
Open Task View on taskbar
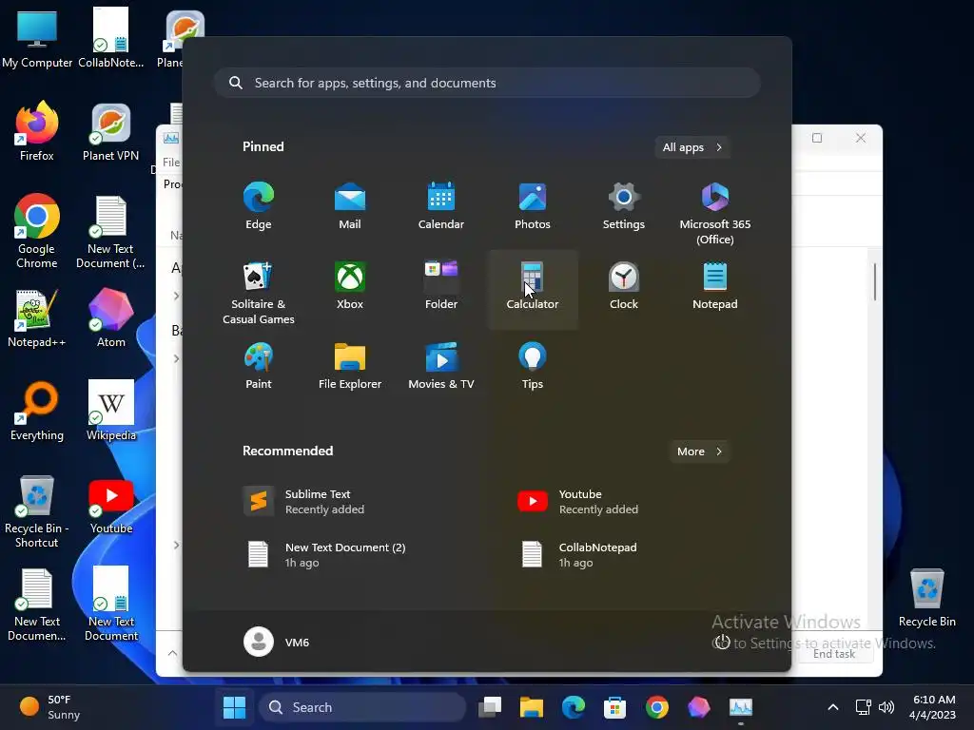(490, 707)
